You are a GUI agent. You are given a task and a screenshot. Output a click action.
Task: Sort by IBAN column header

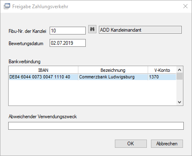43,70
